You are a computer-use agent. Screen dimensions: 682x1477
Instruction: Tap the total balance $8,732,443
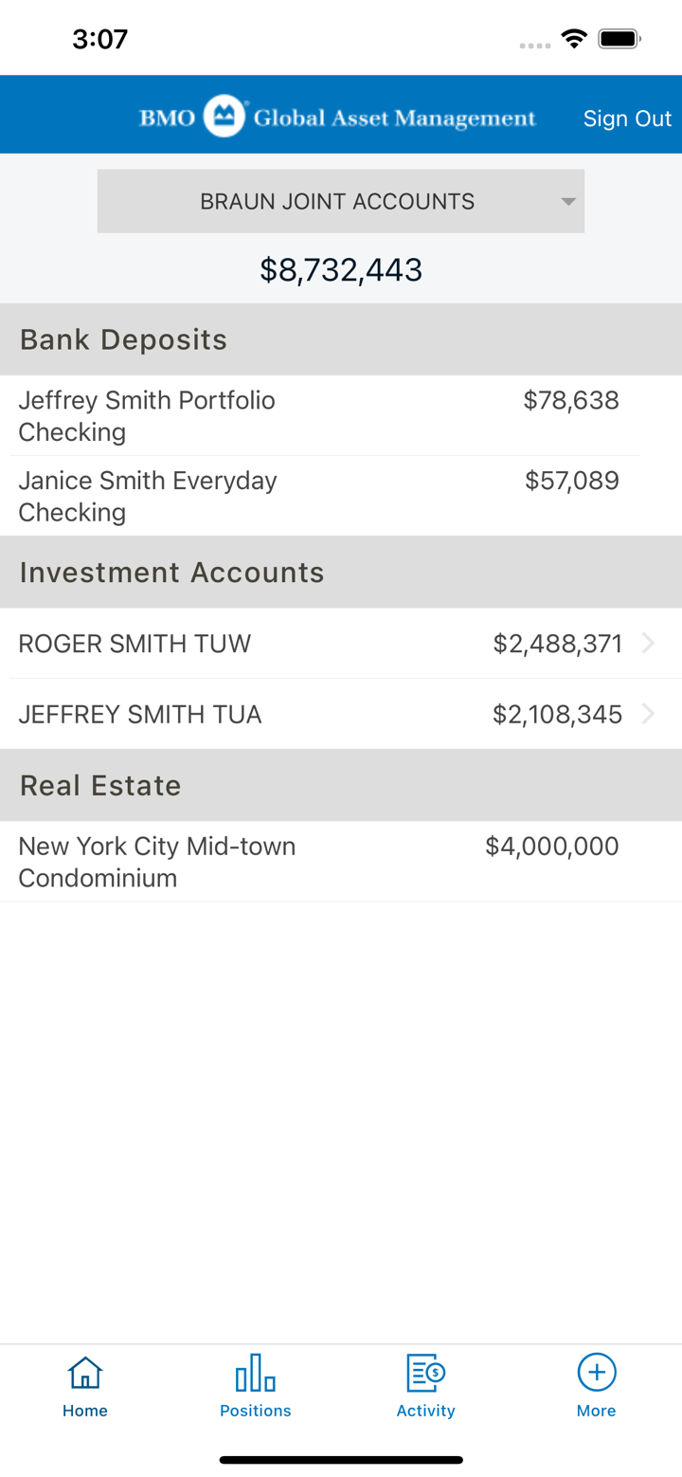coord(341,270)
